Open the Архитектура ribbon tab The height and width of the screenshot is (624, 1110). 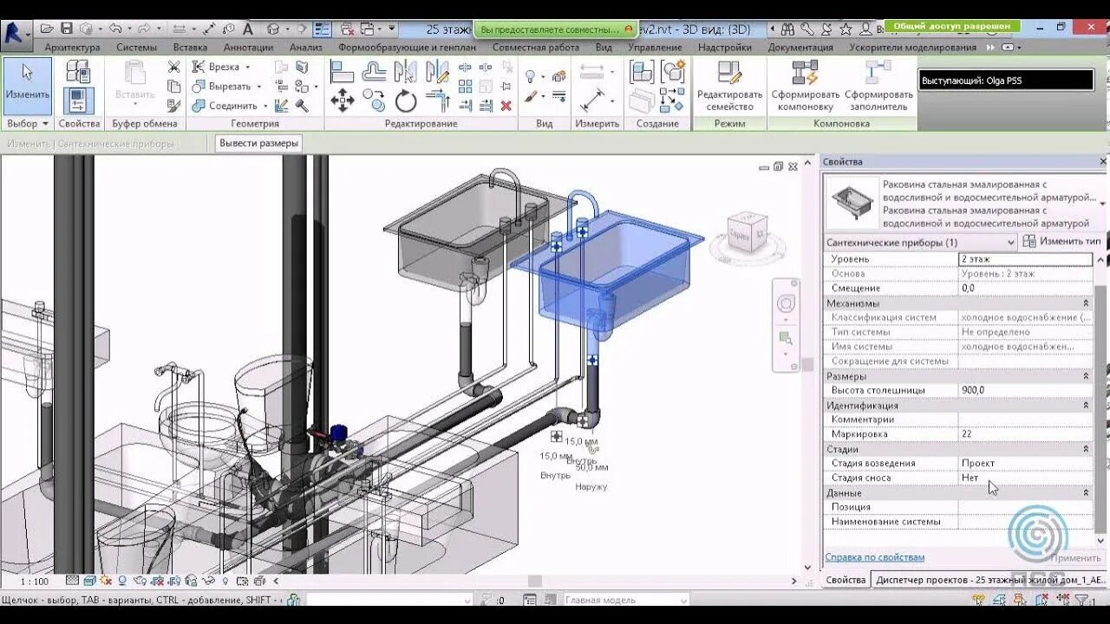[72, 48]
